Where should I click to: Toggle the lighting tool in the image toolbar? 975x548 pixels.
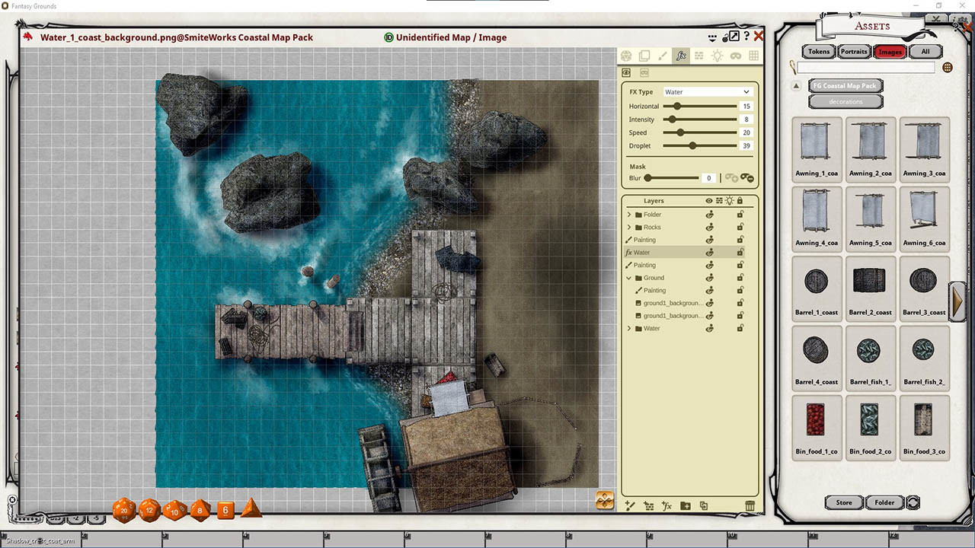click(x=716, y=55)
